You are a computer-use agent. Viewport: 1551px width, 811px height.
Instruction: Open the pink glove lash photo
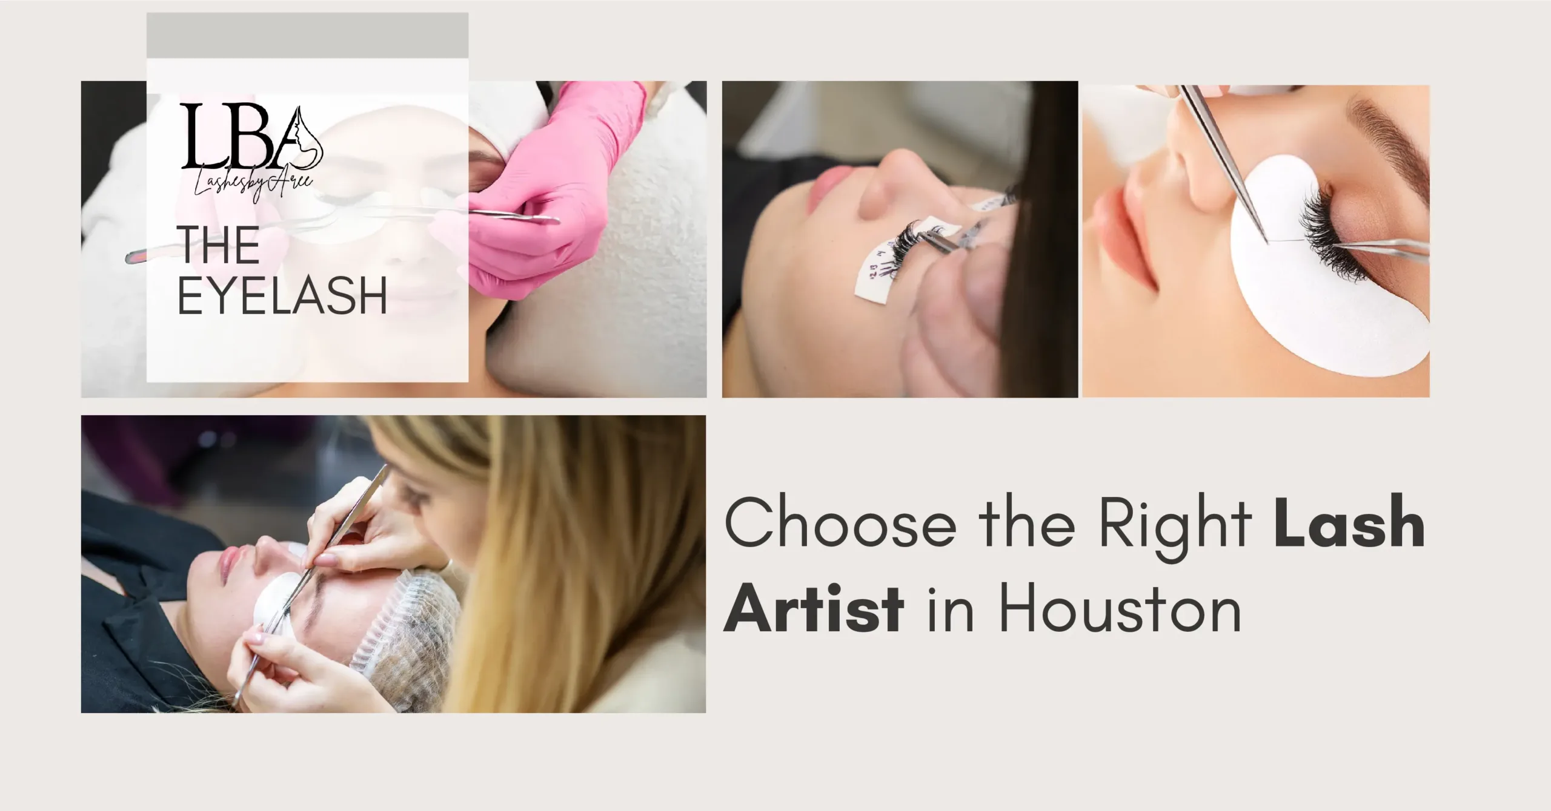[394, 239]
